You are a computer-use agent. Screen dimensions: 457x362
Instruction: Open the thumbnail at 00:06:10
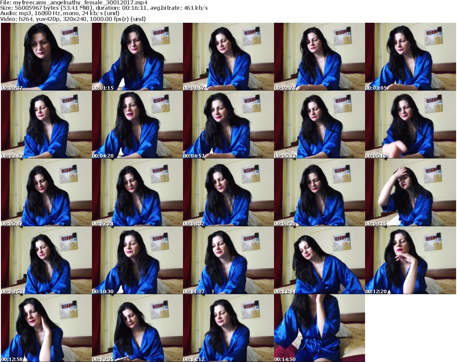point(411,125)
